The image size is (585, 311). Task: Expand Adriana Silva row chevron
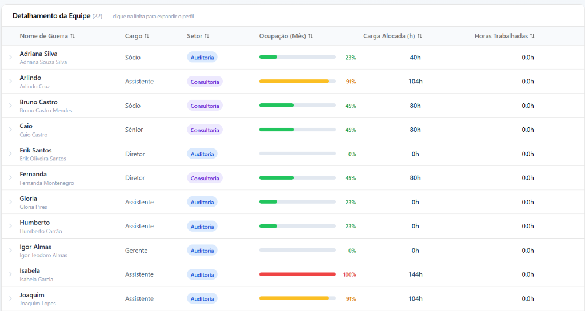click(10, 58)
